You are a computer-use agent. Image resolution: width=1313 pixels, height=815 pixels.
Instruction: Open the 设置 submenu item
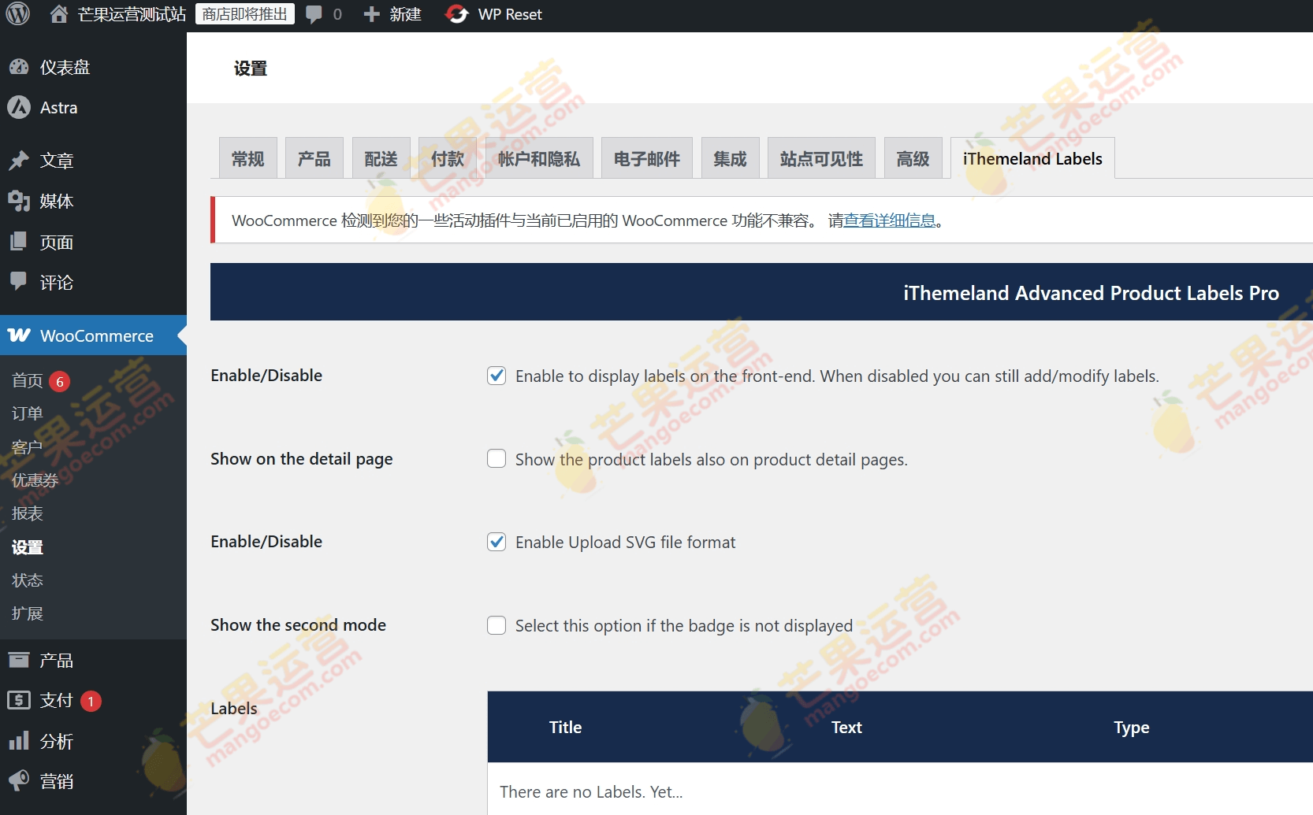(x=28, y=547)
